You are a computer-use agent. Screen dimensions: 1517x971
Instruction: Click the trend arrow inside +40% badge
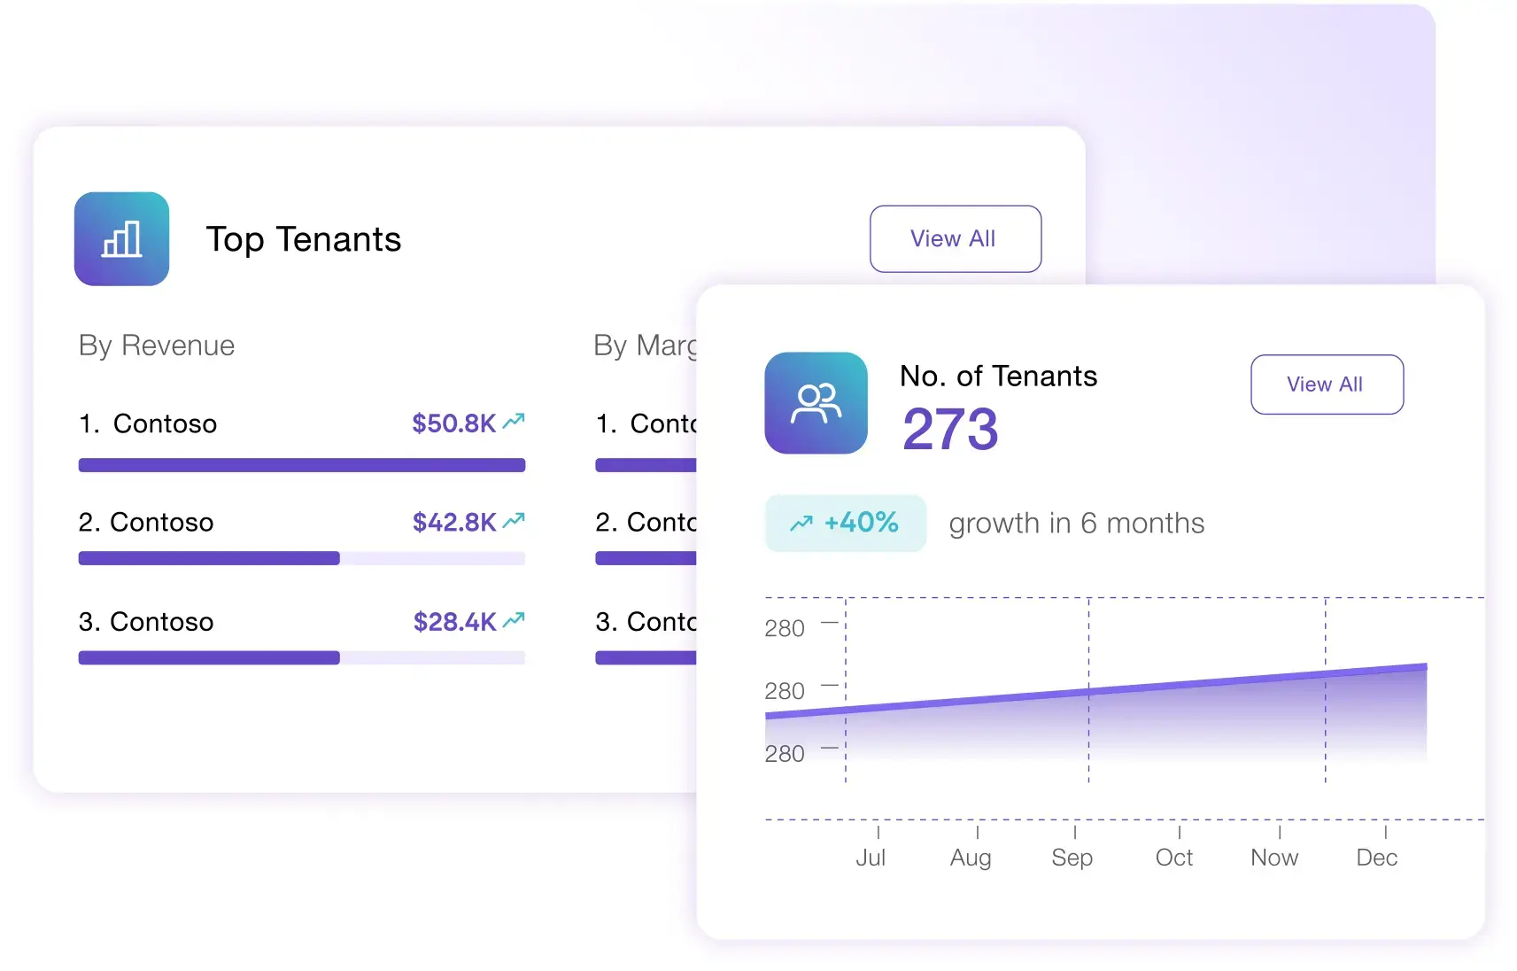pyautogui.click(x=801, y=524)
